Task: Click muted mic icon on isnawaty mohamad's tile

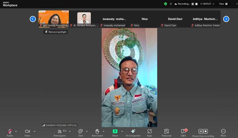Action: [101, 25]
